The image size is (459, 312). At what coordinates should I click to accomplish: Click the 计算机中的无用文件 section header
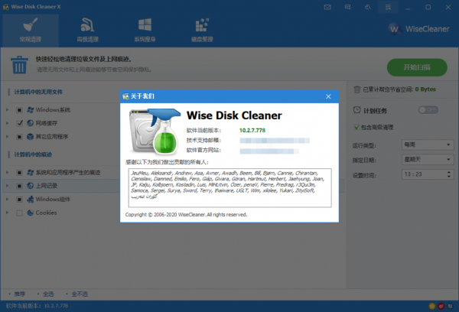point(38,92)
